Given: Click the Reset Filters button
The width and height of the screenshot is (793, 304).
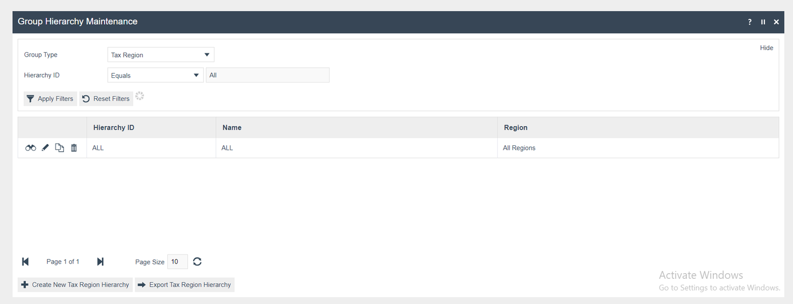Looking at the screenshot, I should point(106,99).
